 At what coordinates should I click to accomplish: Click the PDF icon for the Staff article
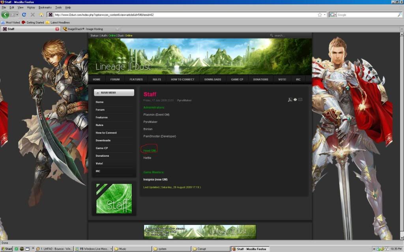click(x=290, y=100)
